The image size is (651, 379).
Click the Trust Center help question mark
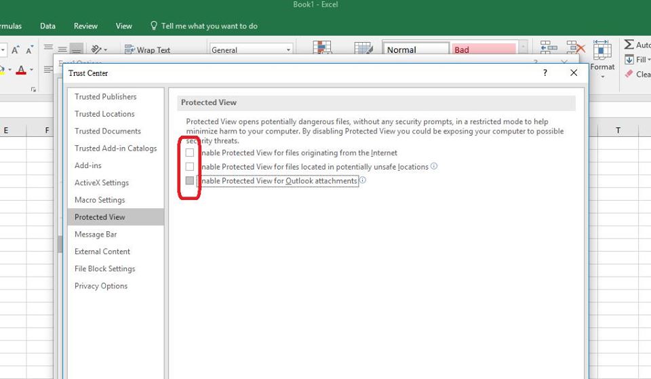(x=545, y=73)
